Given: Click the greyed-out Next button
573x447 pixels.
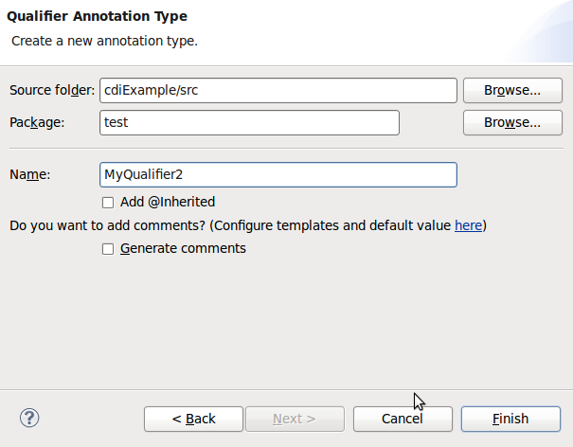Looking at the screenshot, I should (x=295, y=419).
